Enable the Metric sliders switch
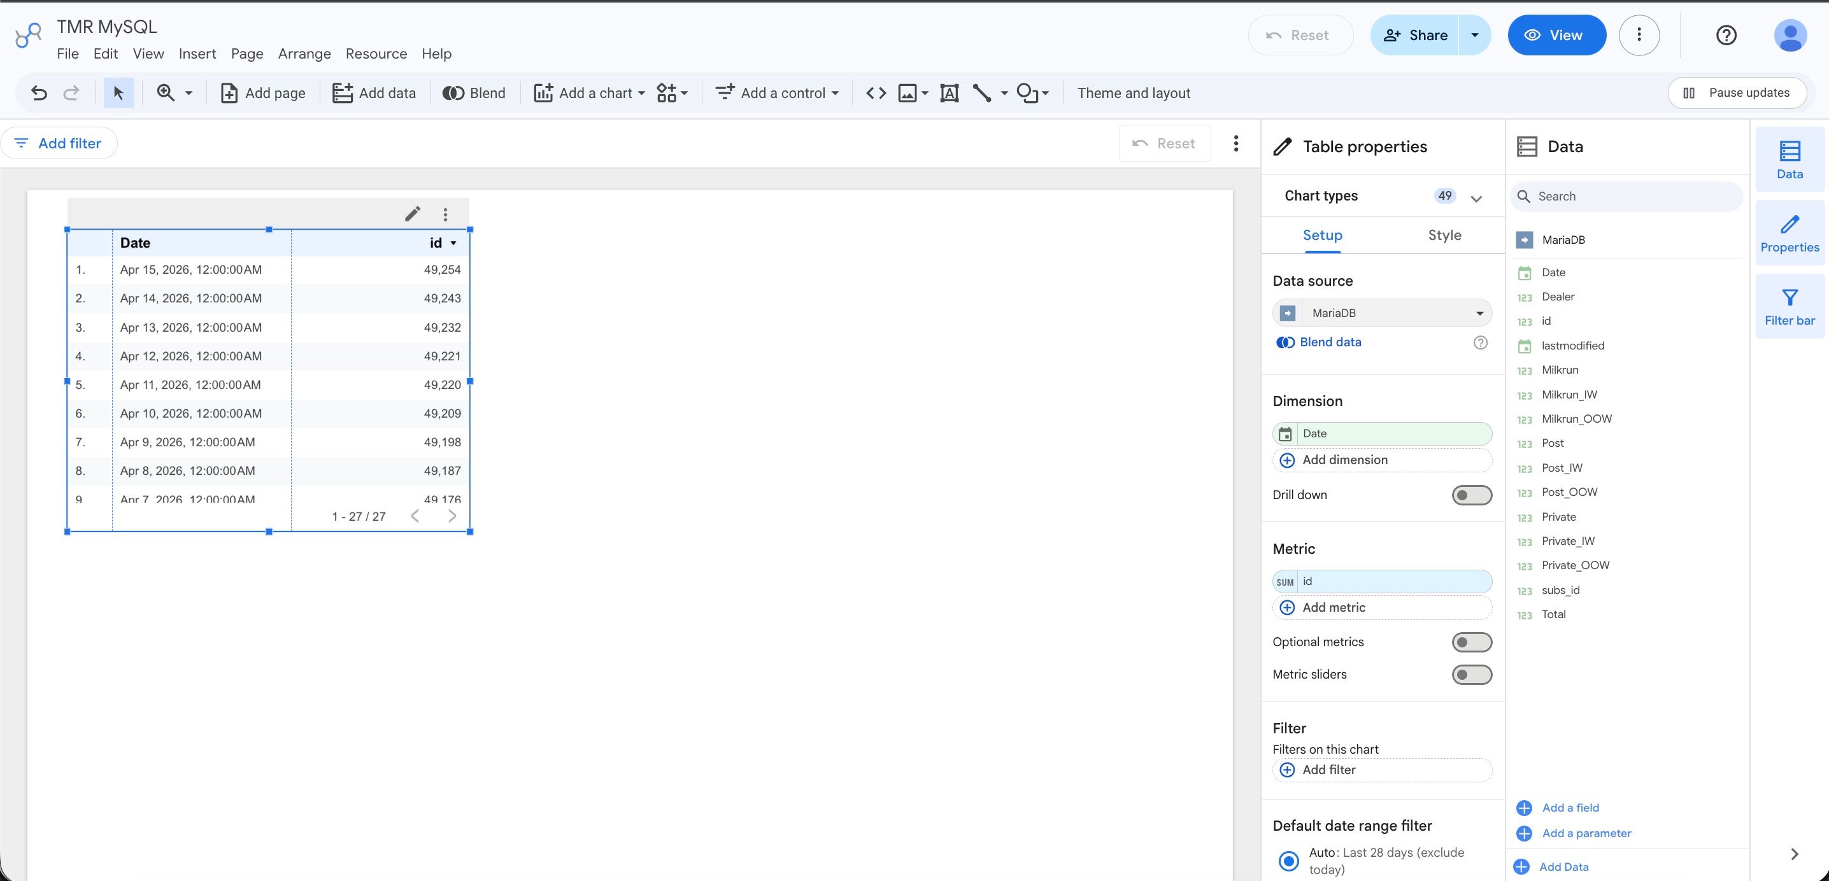 (x=1471, y=674)
